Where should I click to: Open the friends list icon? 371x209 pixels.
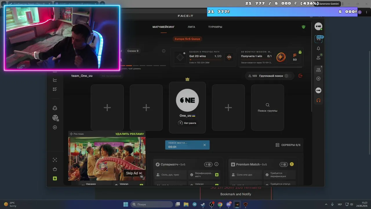click(318, 58)
